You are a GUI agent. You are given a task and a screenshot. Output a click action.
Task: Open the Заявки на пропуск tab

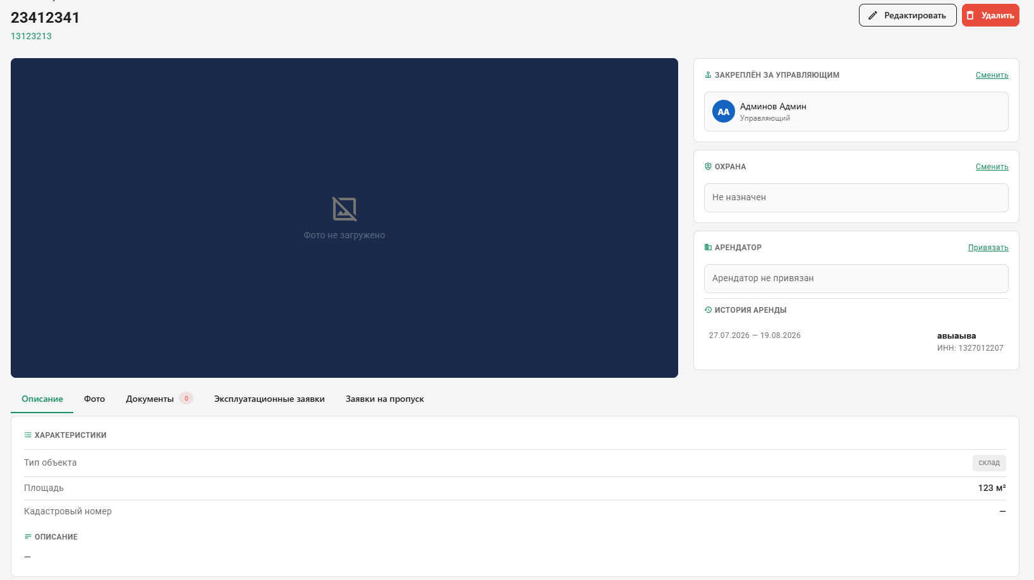(x=384, y=399)
